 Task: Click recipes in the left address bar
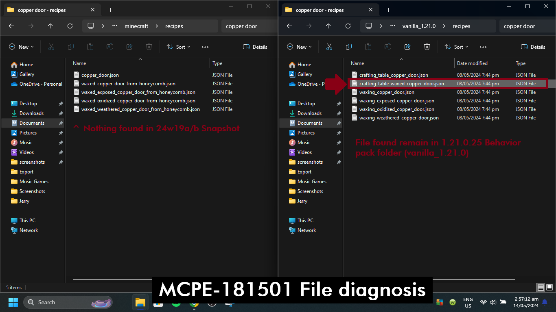[174, 26]
